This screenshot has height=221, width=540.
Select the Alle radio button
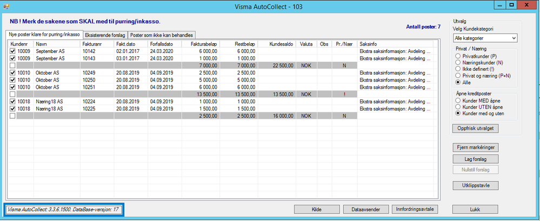point(457,82)
